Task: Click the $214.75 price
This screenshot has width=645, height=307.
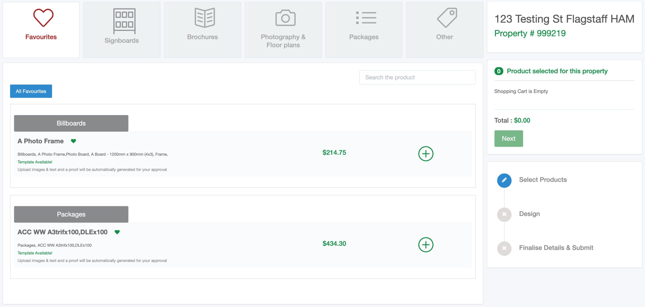Action: pos(334,152)
